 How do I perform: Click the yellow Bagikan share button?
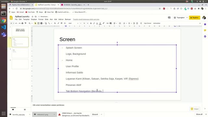[195, 18]
